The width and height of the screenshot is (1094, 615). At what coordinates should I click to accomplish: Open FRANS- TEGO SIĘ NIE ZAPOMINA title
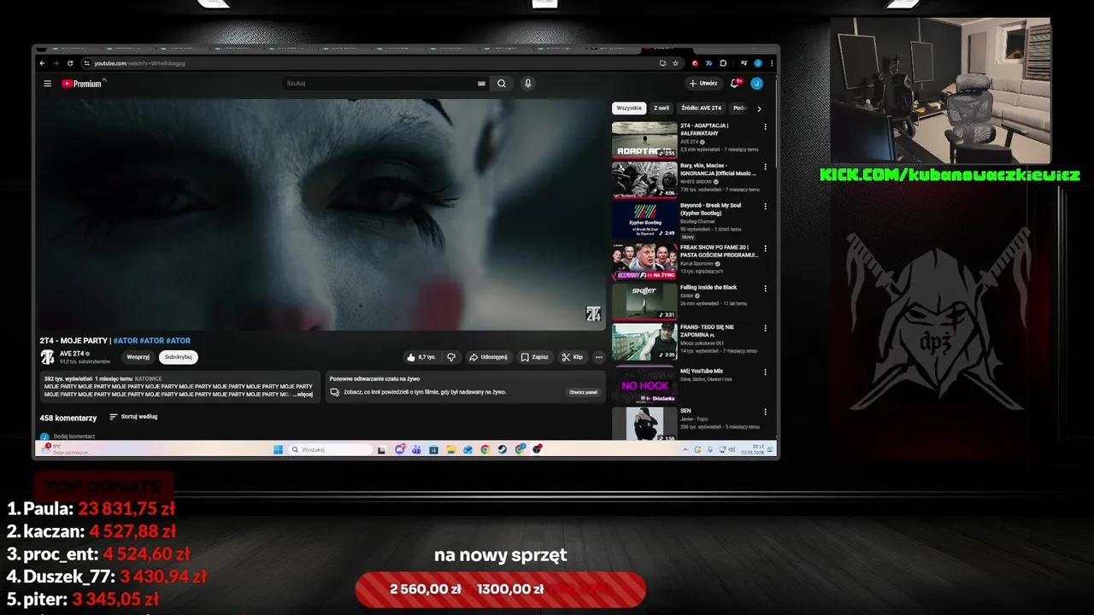click(707, 331)
